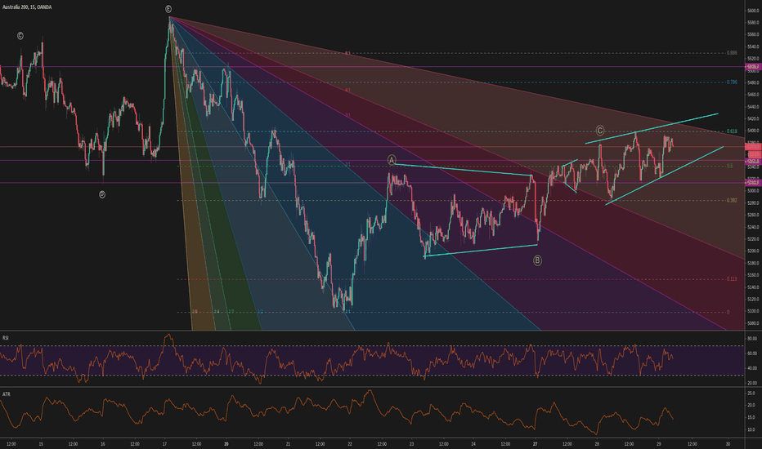Click date 23 on the time axis
The height and width of the screenshot is (449, 762).
[411, 443]
